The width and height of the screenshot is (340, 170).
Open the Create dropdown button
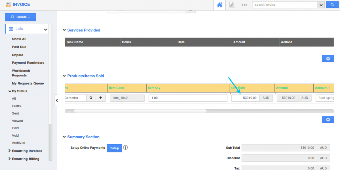(x=20, y=17)
